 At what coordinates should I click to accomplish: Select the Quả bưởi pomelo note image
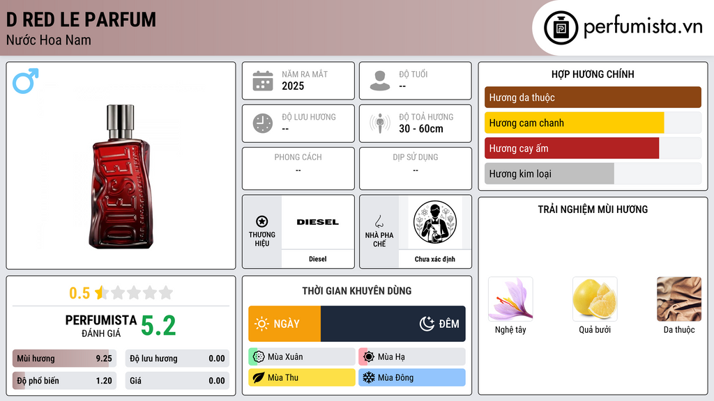tap(595, 299)
